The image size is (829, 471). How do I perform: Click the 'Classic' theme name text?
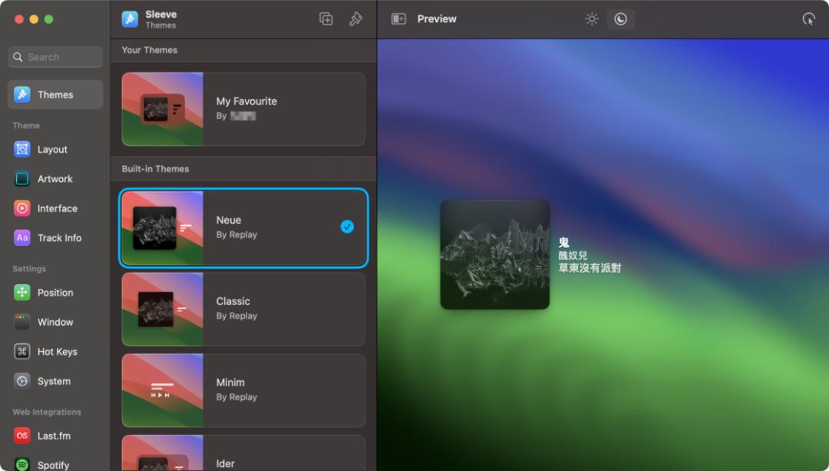pos(233,301)
